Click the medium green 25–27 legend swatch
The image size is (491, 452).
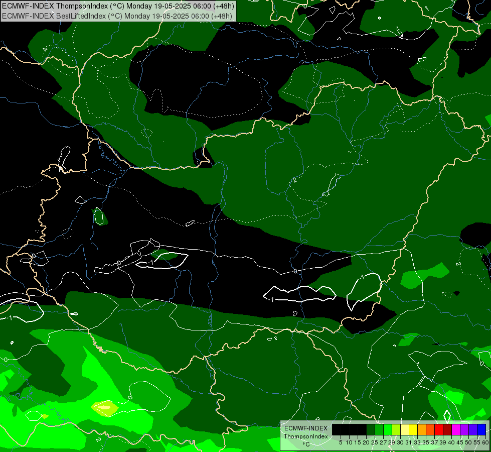[x=379, y=429]
